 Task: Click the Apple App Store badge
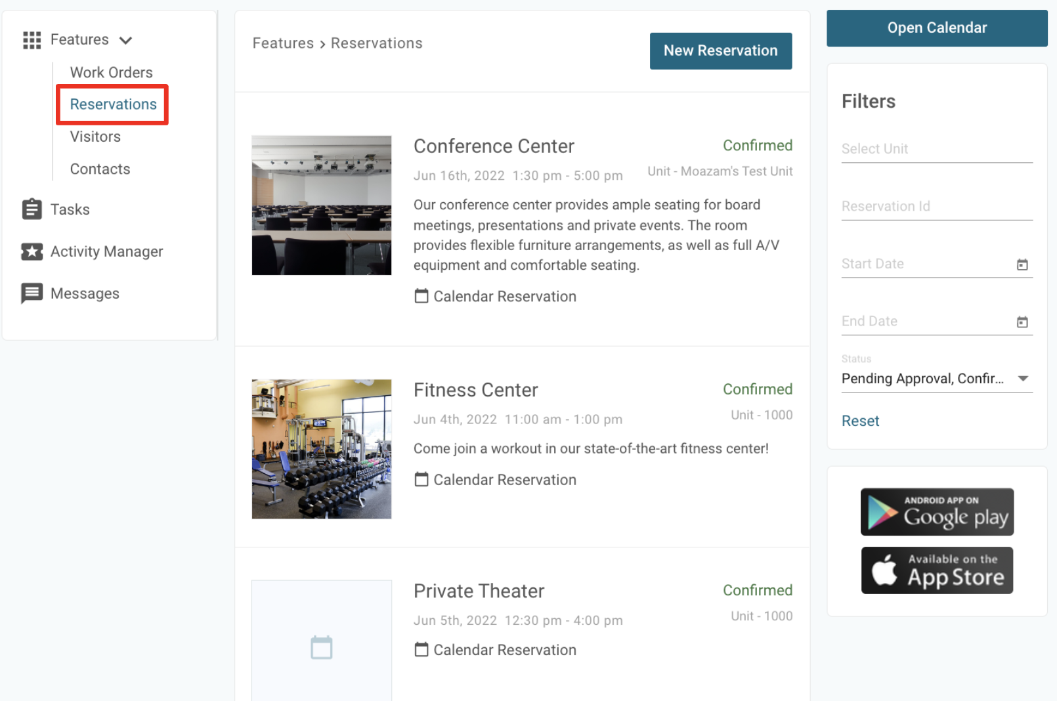tap(937, 570)
